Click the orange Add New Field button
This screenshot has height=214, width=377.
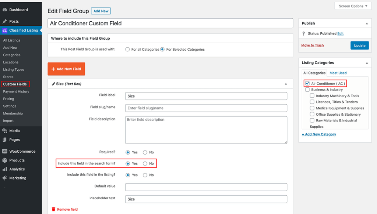point(66,69)
